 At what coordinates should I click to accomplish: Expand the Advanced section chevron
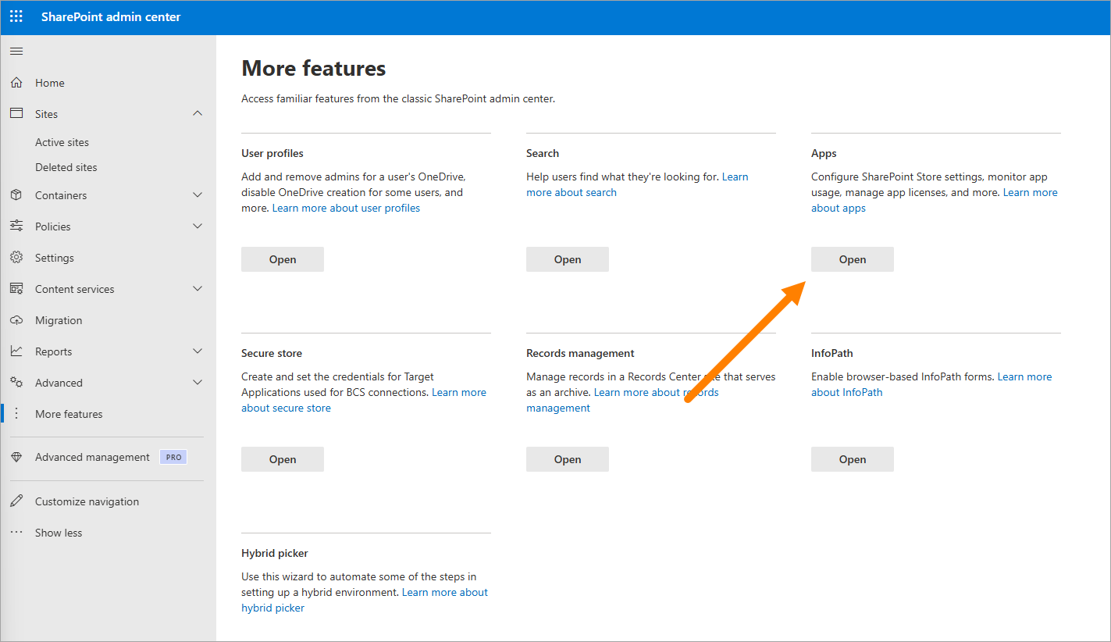198,383
